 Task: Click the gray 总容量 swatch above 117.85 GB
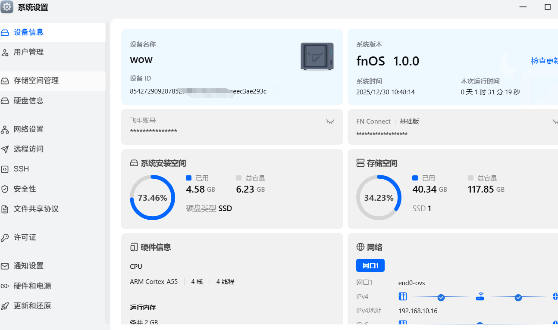point(470,178)
